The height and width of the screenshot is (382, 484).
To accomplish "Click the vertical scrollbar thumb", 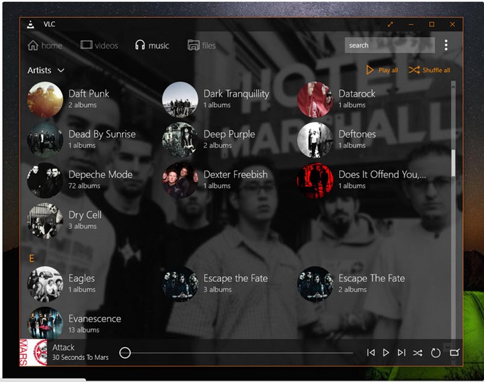I will pos(453,162).
